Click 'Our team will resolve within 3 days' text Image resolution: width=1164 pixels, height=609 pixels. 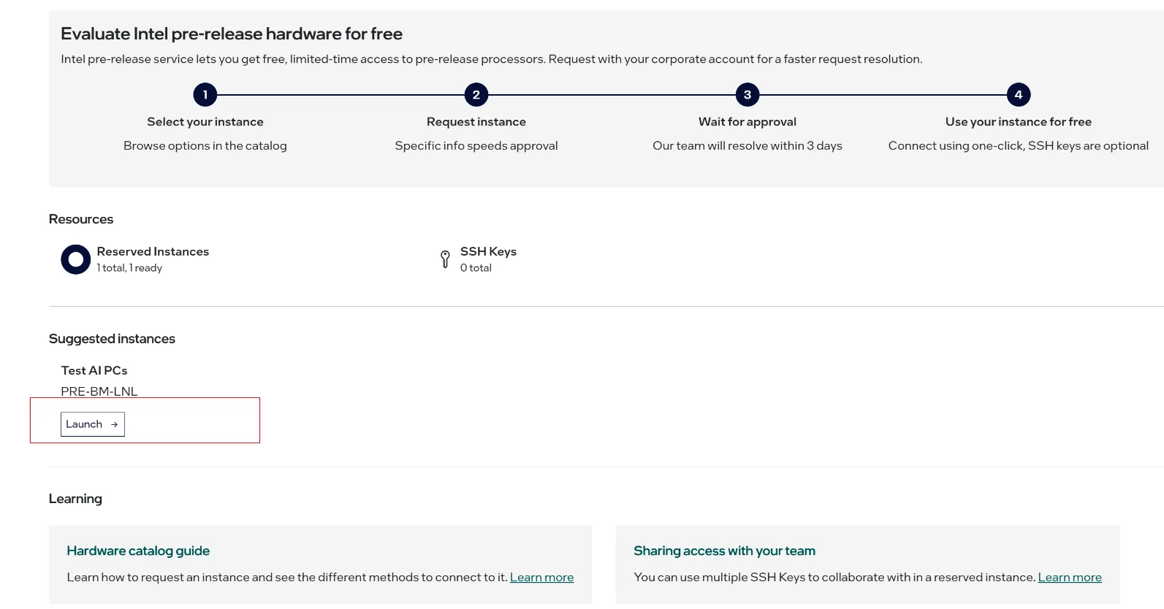pos(748,146)
